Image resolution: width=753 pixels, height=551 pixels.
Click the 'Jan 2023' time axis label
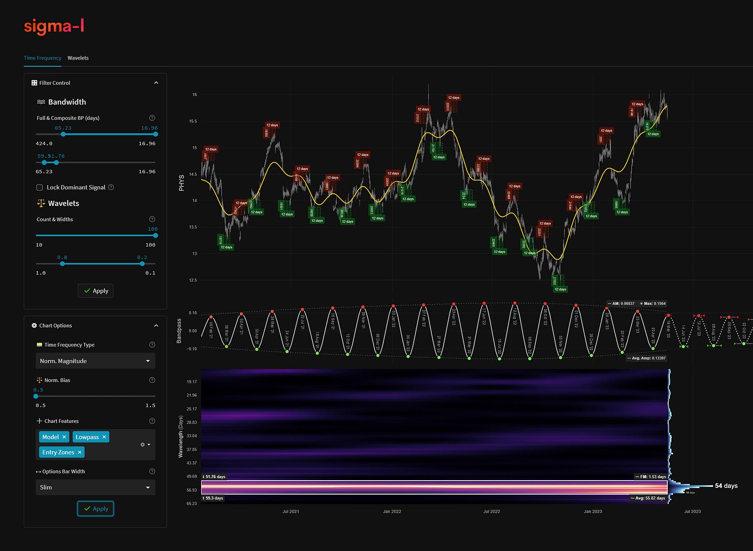(593, 511)
